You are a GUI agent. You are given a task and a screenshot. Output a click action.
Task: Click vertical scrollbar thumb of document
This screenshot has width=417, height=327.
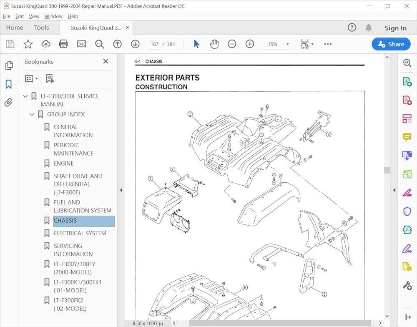click(x=387, y=170)
